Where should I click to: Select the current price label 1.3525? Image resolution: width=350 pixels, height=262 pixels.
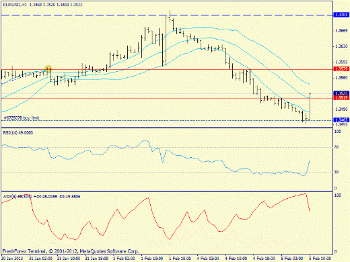[341, 93]
